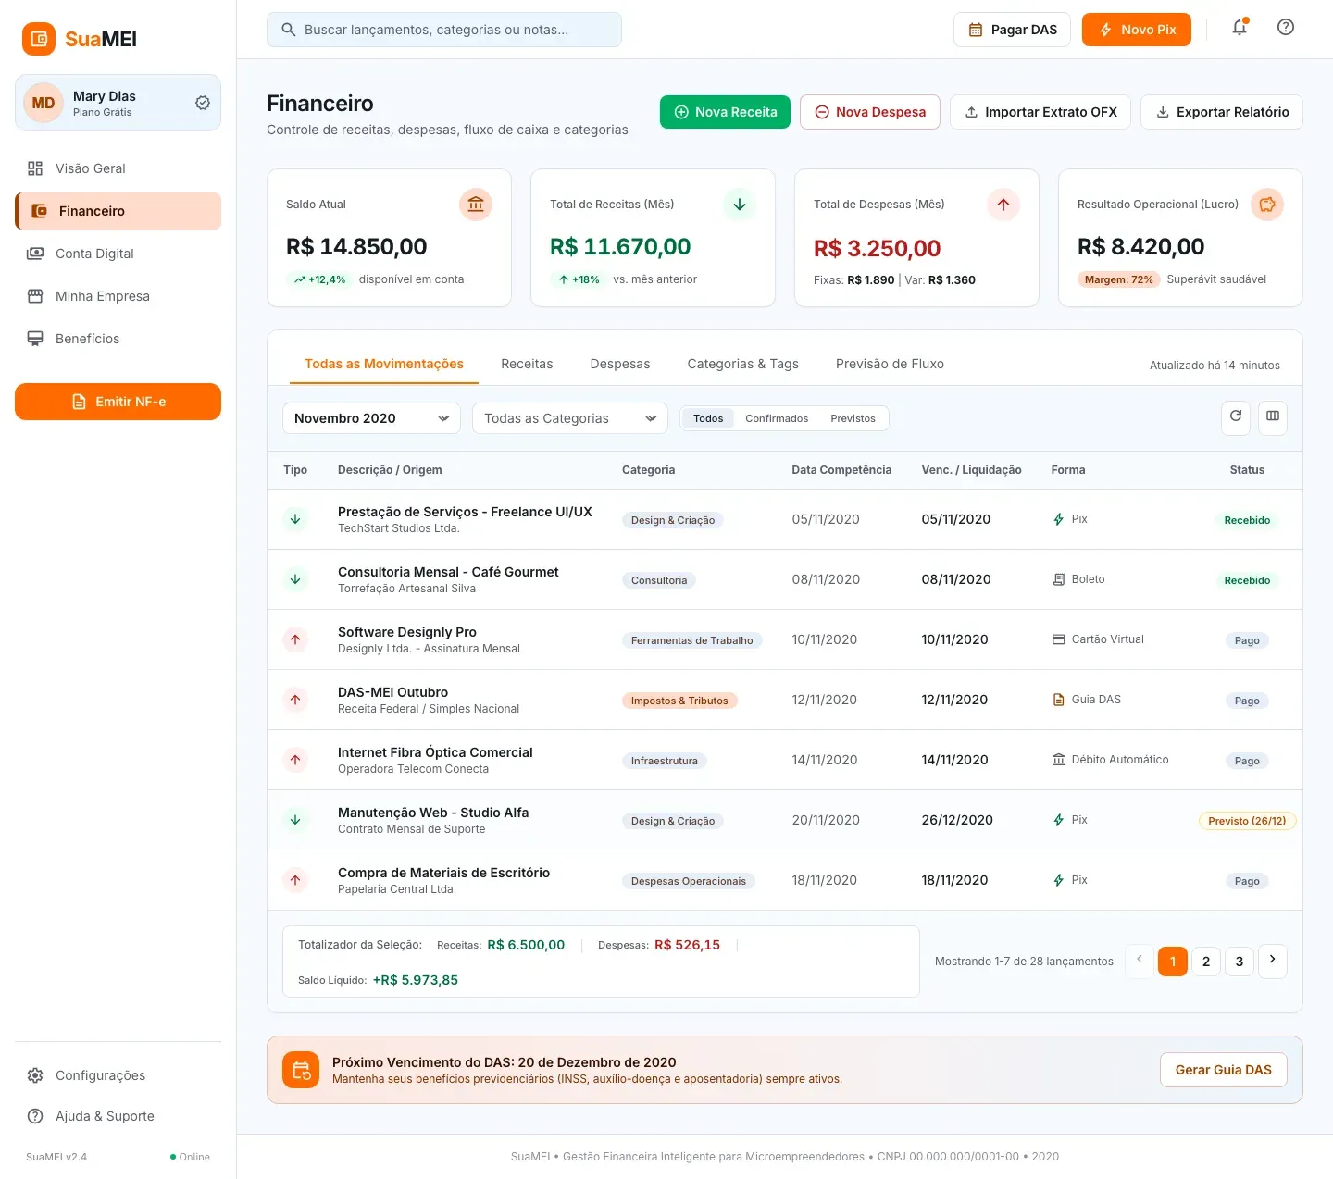Select the Todos status filter
The image size is (1333, 1179).
708,418
